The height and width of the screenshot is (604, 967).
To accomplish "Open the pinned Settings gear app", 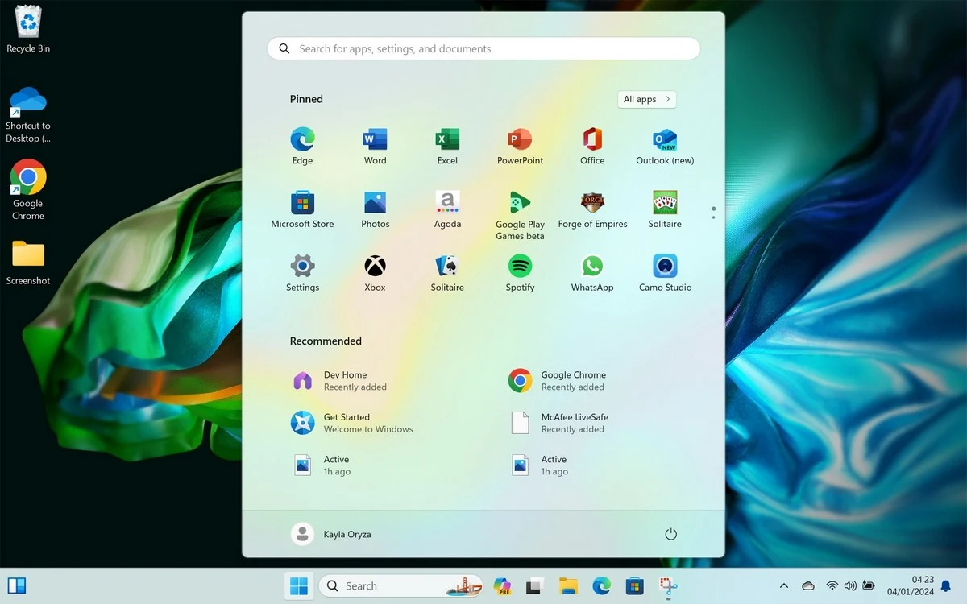I will pyautogui.click(x=302, y=272).
